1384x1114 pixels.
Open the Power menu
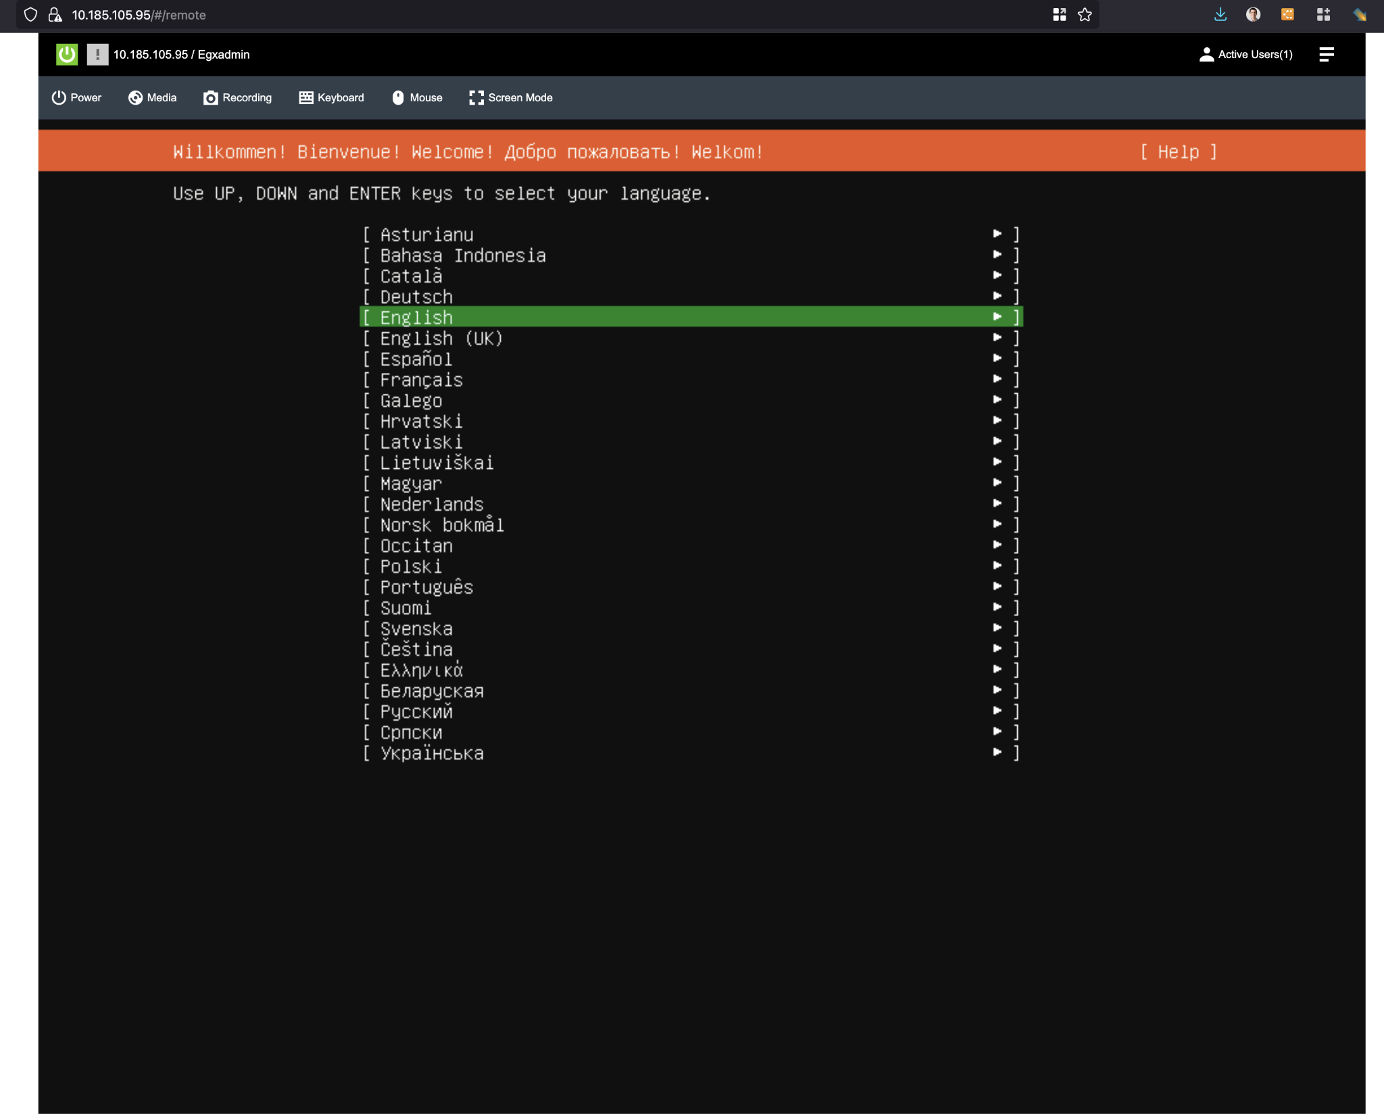tap(76, 97)
